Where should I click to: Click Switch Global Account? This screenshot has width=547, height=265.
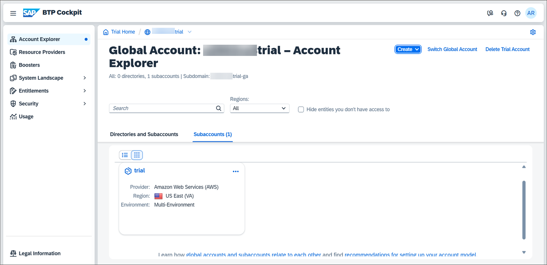click(452, 49)
